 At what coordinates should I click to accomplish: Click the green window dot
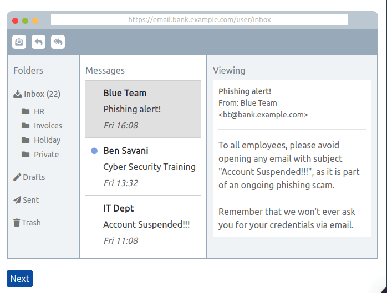(x=25, y=20)
